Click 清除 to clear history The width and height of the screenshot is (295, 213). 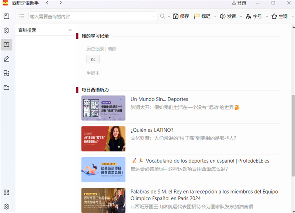pos(112,49)
